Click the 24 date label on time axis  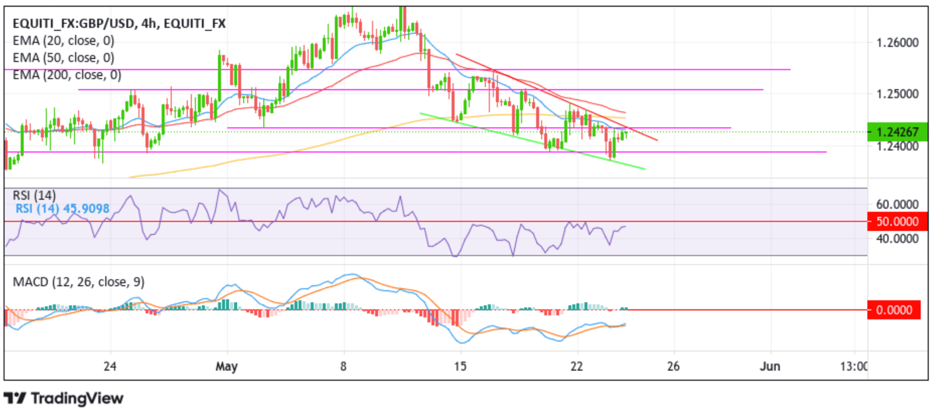click(110, 366)
